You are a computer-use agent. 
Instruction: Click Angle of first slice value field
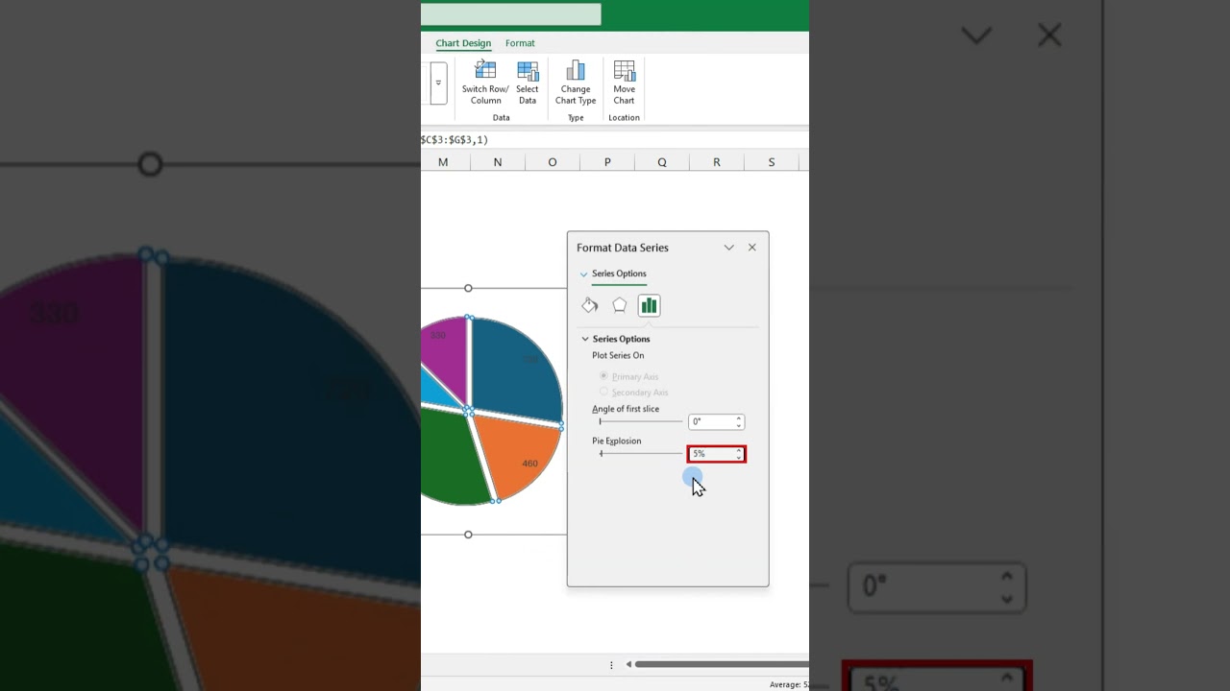pyautogui.click(x=711, y=421)
